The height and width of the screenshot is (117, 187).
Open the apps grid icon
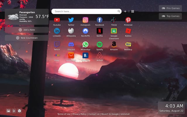coord(133,11)
